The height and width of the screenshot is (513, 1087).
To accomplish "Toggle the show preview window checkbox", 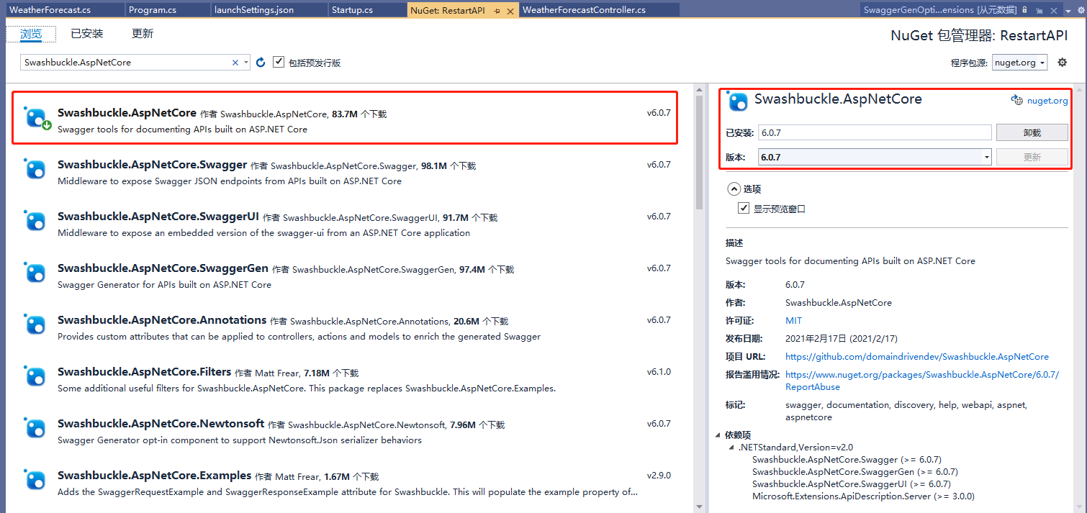I will pos(744,209).
